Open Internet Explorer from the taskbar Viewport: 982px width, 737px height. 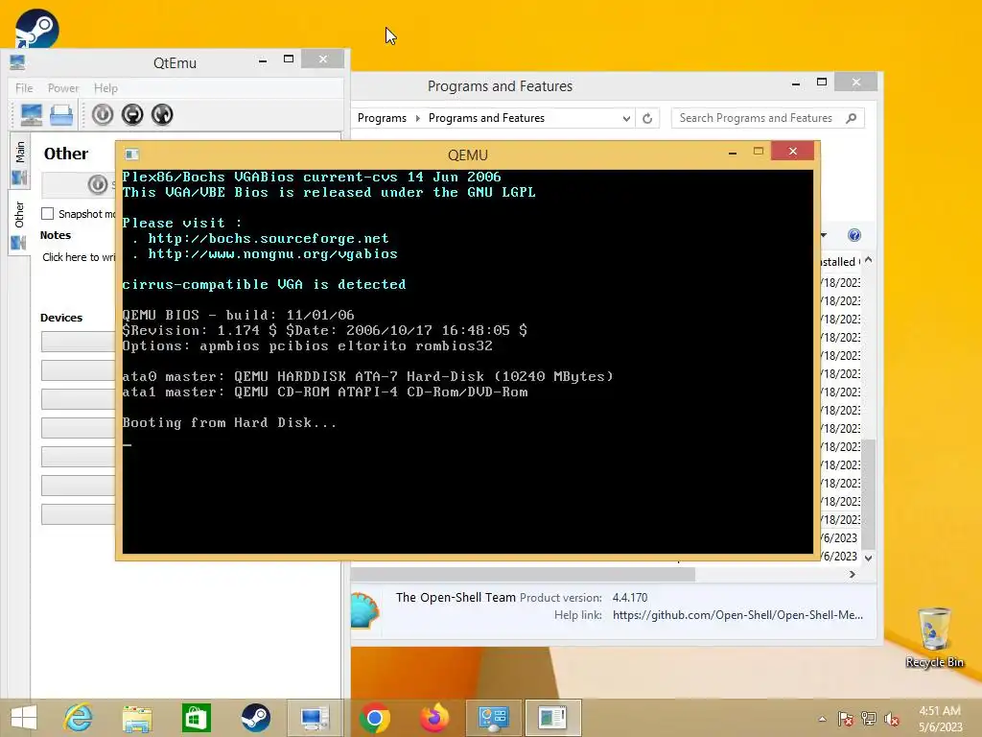[x=79, y=718]
